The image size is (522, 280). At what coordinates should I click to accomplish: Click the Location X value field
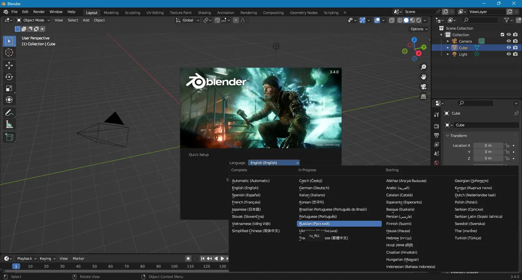click(488, 146)
